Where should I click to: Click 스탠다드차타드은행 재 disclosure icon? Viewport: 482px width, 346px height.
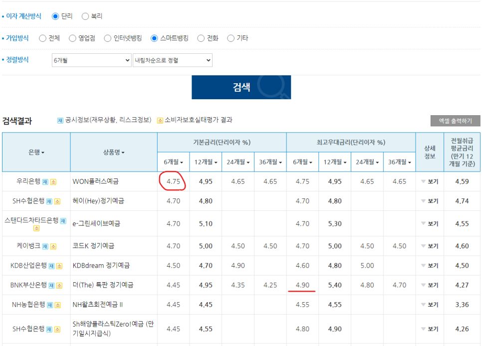63,221
